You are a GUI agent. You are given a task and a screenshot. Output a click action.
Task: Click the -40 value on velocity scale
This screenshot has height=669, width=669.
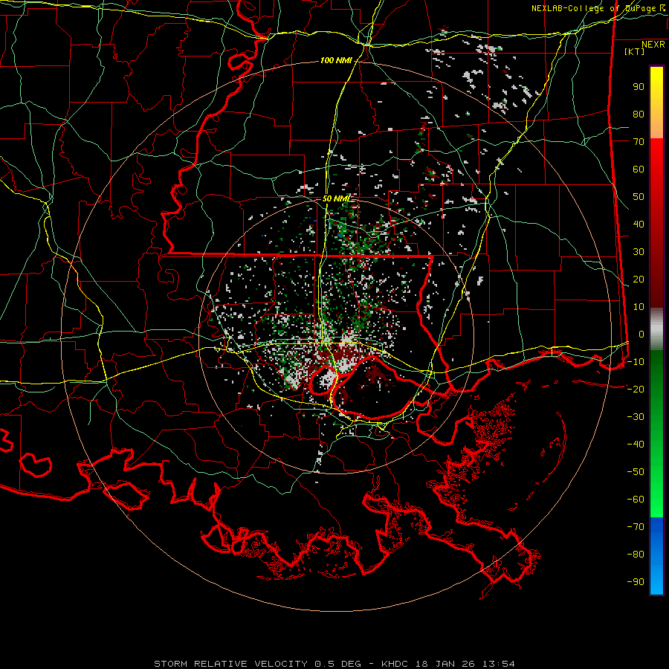click(636, 445)
